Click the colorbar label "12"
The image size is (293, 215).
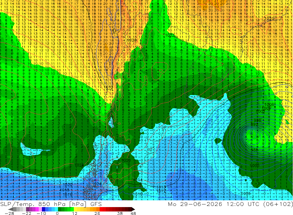click(75, 214)
